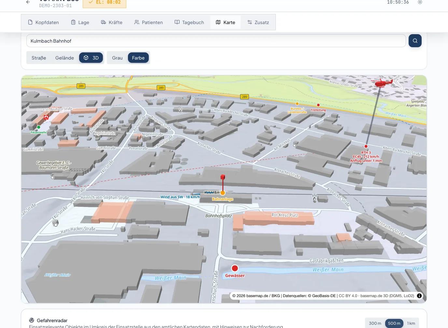Open the Kopfdaten tab
The image size is (448, 328).
[44, 22]
